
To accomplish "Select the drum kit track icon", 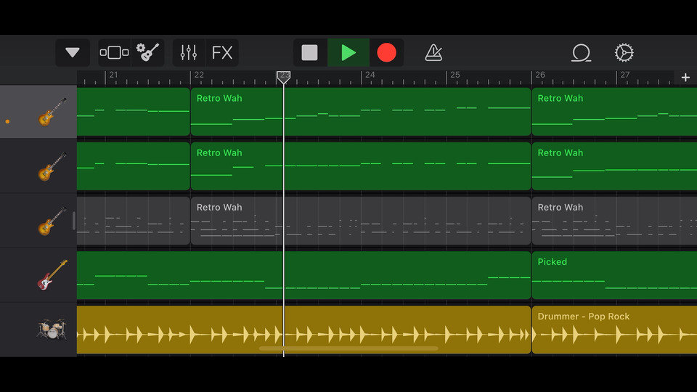I will click(x=52, y=330).
